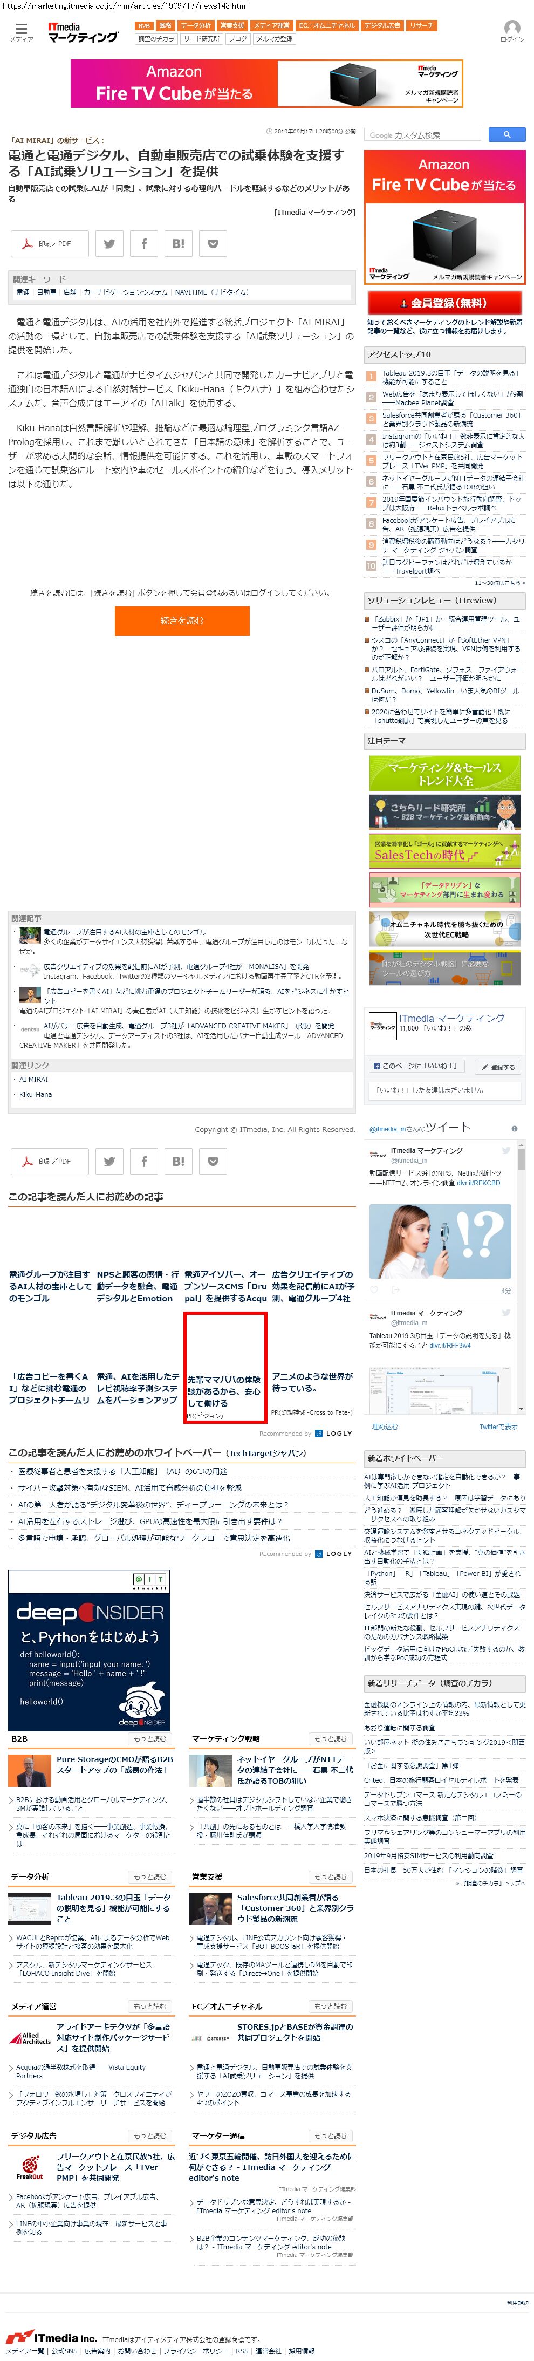Image resolution: width=534 pixels, height=2361 pixels.
Task: Click the bottom Facebook share icon
Action: tap(144, 1161)
